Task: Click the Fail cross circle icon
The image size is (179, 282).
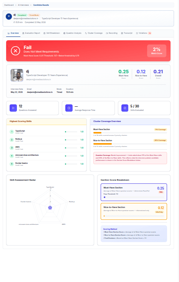Action: (x=15, y=51)
